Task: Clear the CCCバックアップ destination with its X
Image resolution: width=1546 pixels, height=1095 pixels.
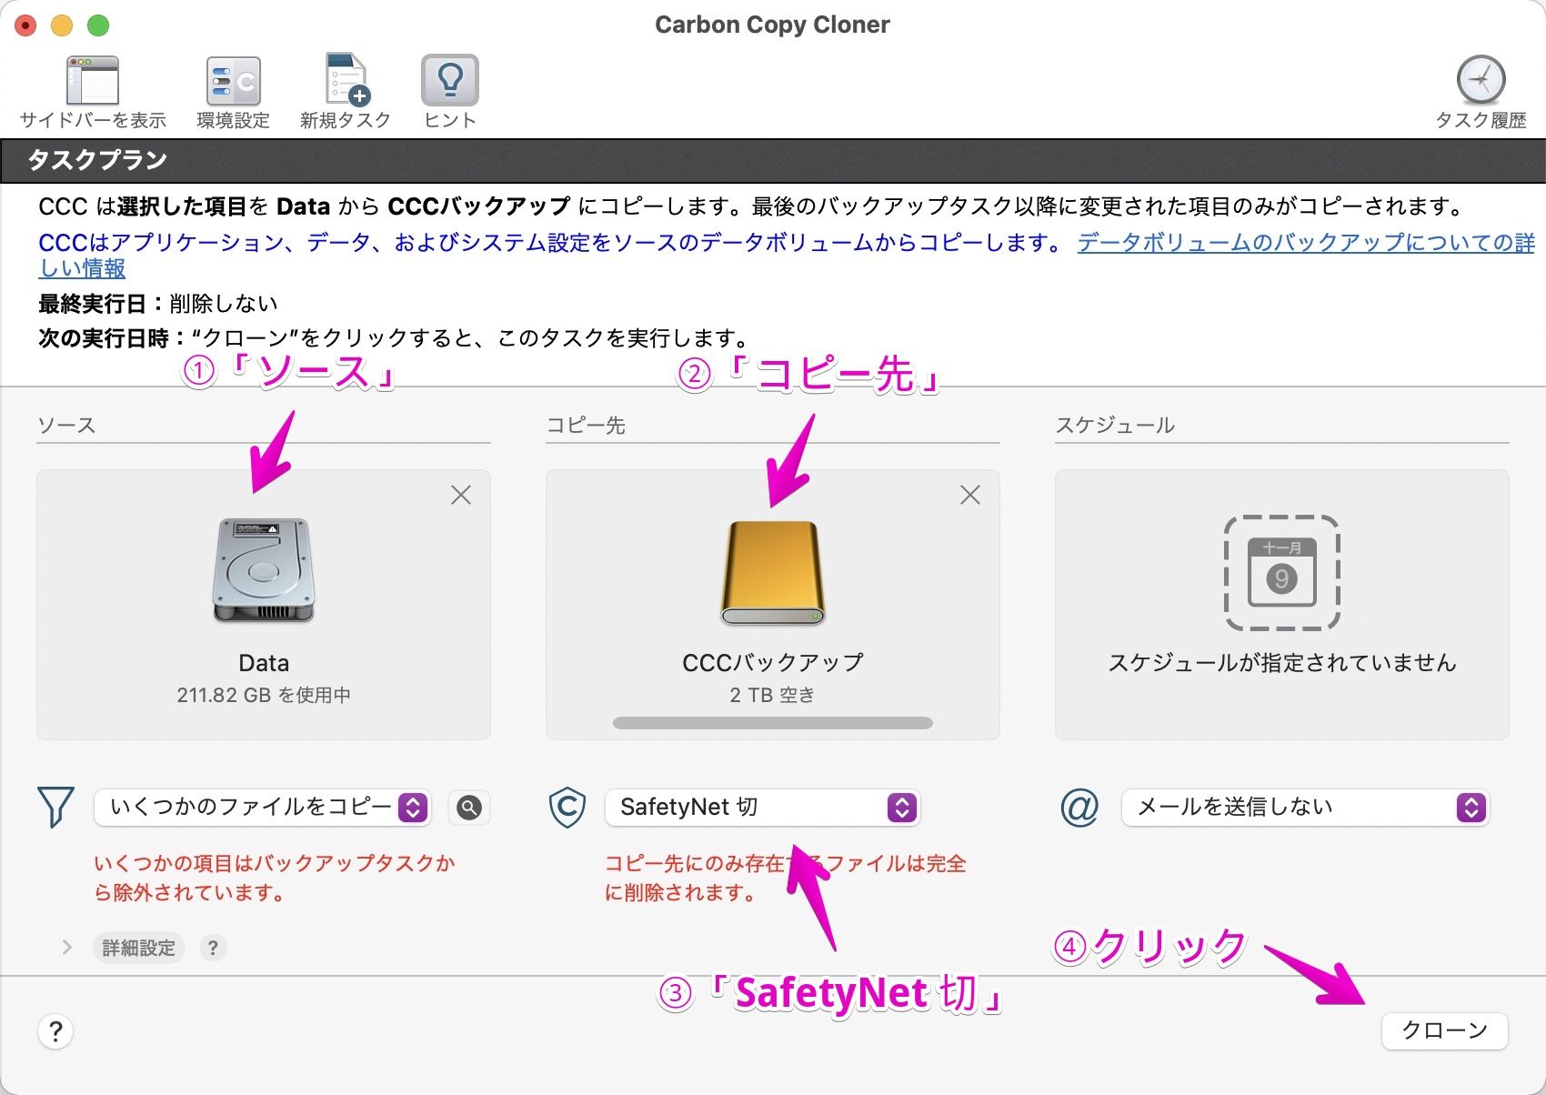Action: [x=970, y=495]
